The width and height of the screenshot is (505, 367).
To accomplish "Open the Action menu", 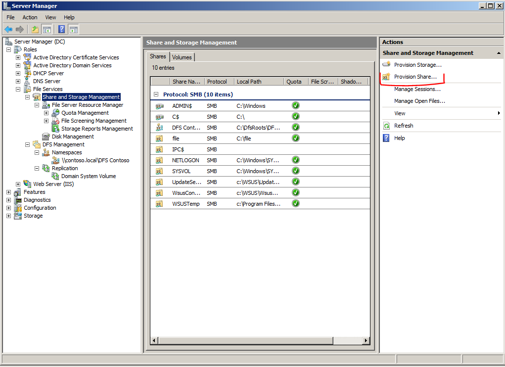I will coord(30,17).
